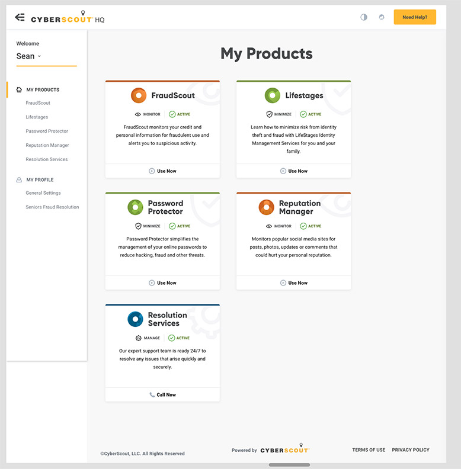The image size is (461, 469).
Task: Click the home icon beside My Products
Action: pyautogui.click(x=19, y=90)
